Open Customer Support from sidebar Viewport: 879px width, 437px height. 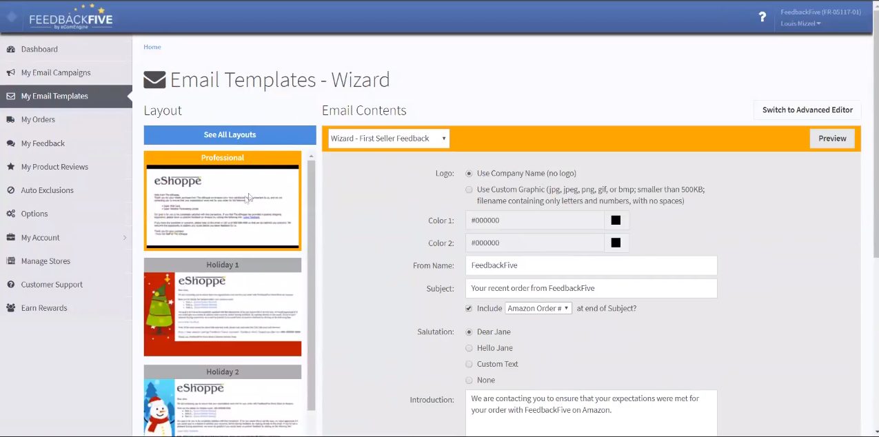pos(52,285)
